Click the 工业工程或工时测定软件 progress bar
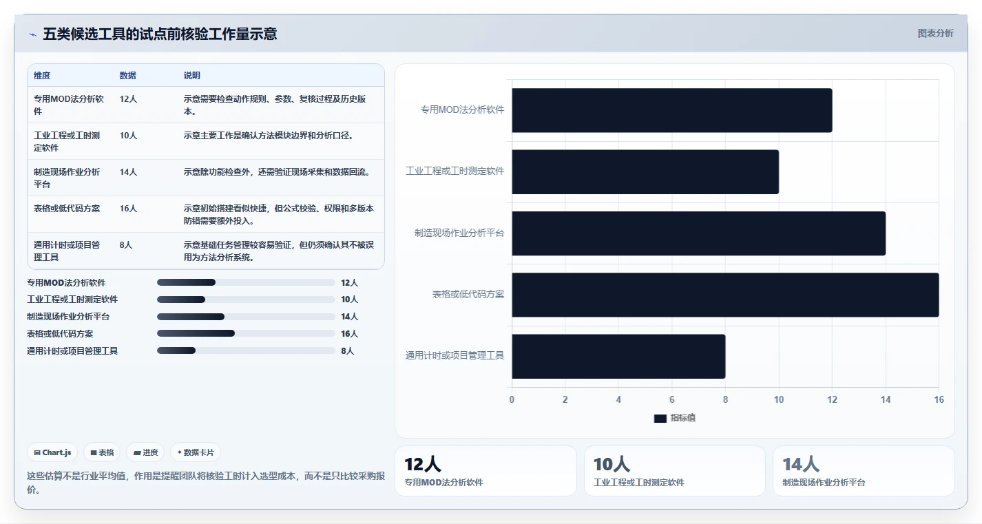Screen dimensions: 982x524 [246, 300]
